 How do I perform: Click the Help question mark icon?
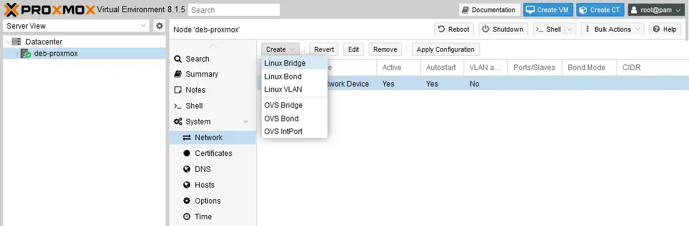(657, 29)
